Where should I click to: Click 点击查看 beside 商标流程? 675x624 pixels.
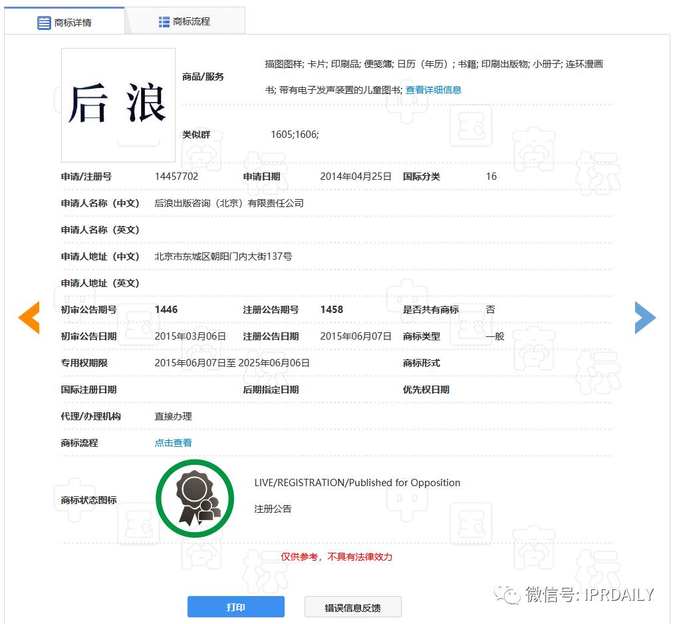pyautogui.click(x=173, y=442)
